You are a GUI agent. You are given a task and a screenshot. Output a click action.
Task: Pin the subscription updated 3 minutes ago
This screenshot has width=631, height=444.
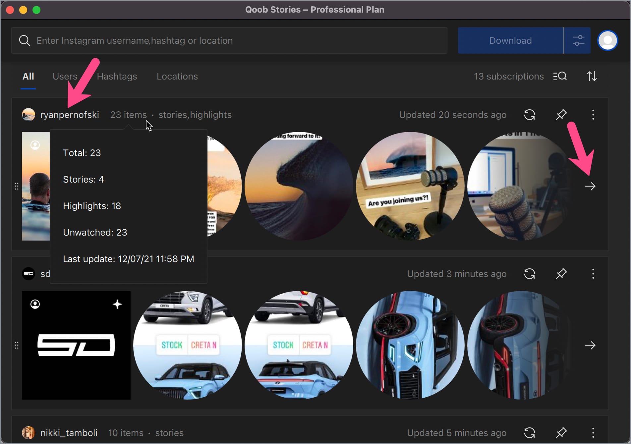(561, 274)
